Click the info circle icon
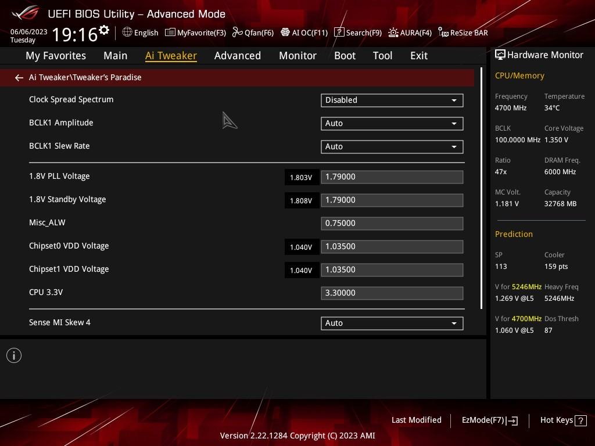595x446 pixels. click(x=14, y=355)
